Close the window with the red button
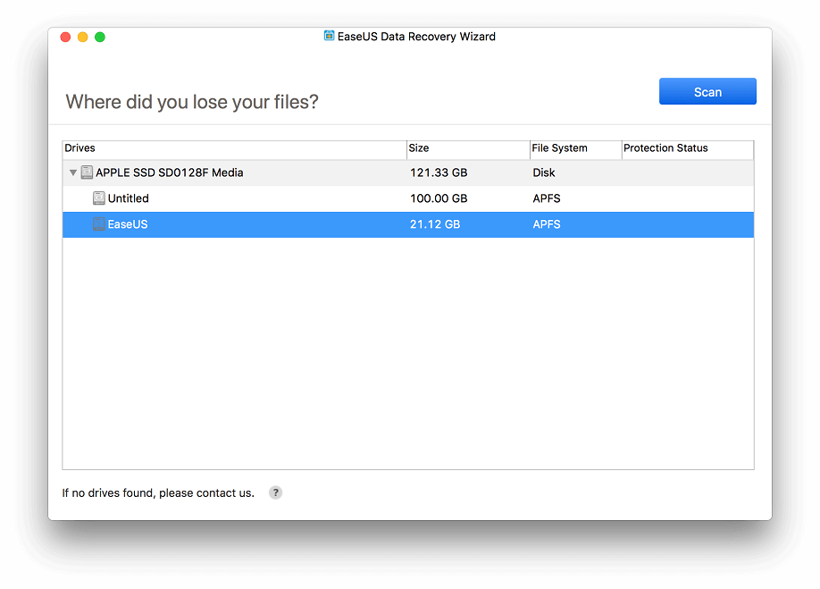The width and height of the screenshot is (820, 589). pos(65,38)
